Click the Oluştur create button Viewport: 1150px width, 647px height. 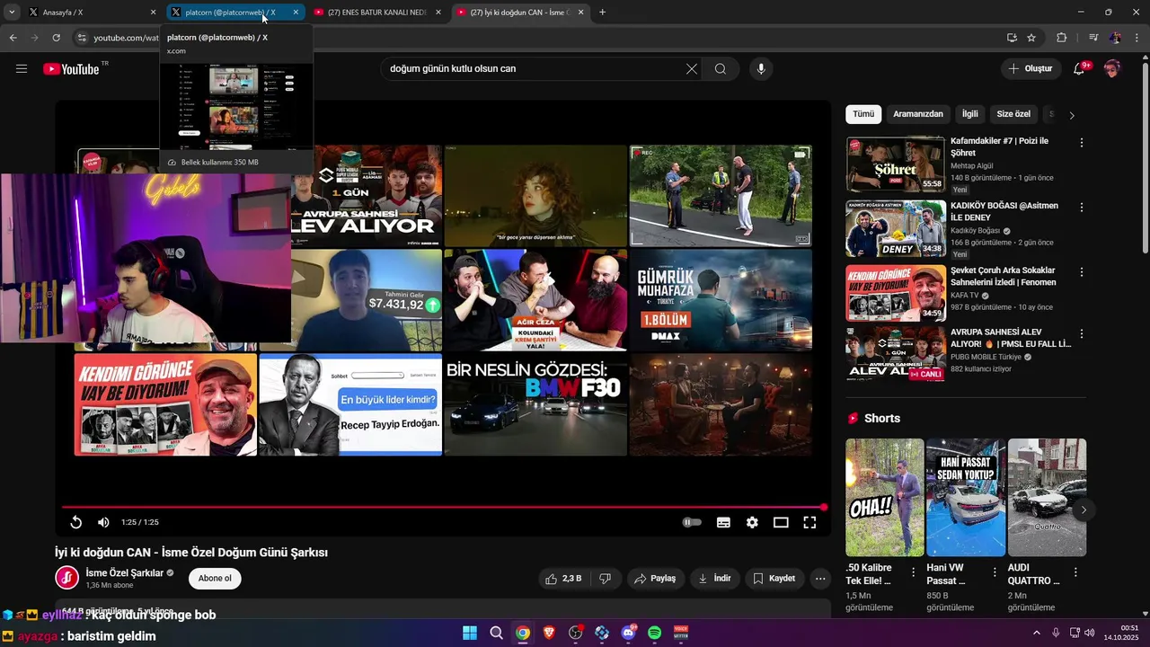(x=1031, y=68)
